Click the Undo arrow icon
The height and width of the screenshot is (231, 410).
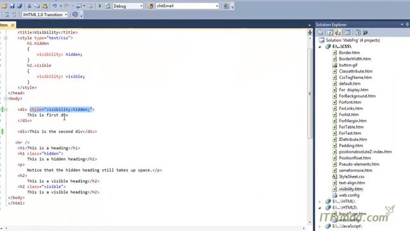pos(54,6)
